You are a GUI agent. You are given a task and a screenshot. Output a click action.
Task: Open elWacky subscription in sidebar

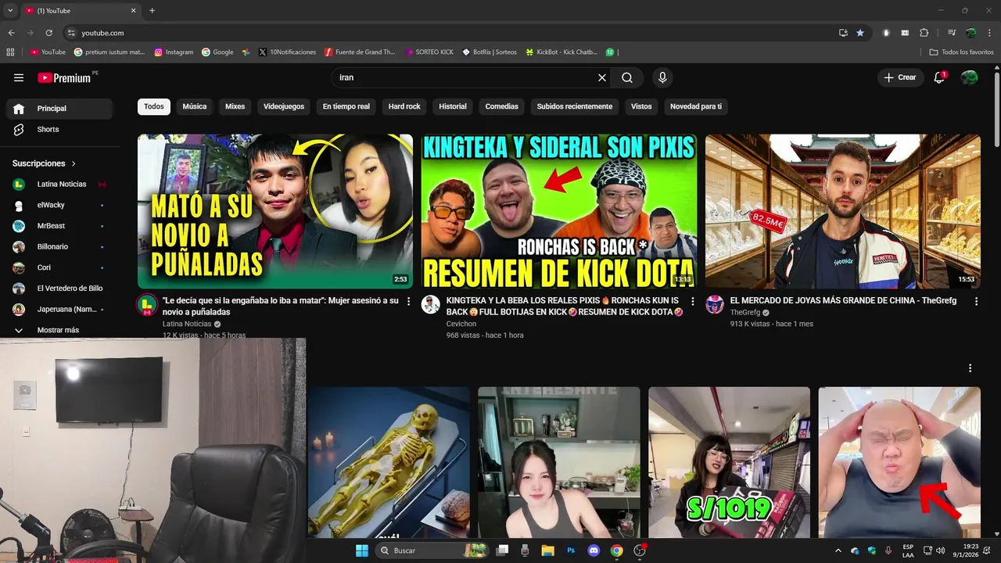pos(59,205)
